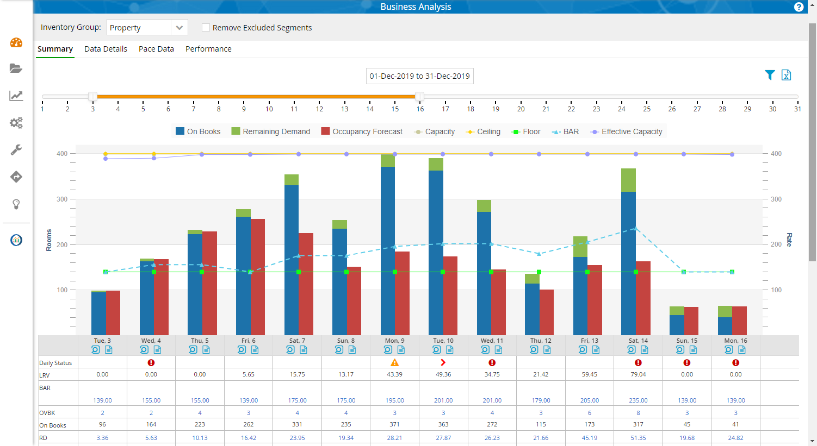Expand the Inventory Group dropdown arrow
The width and height of the screenshot is (817, 446).
[179, 28]
